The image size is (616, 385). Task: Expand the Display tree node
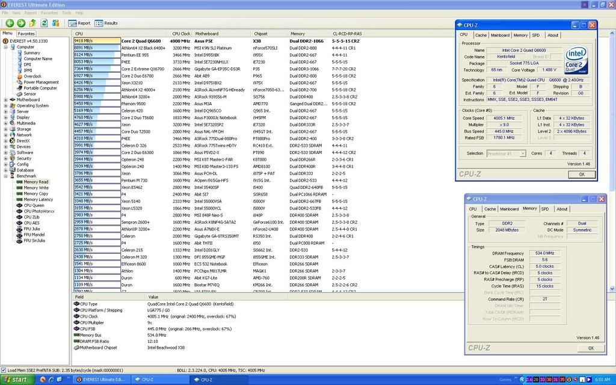(x=6, y=117)
